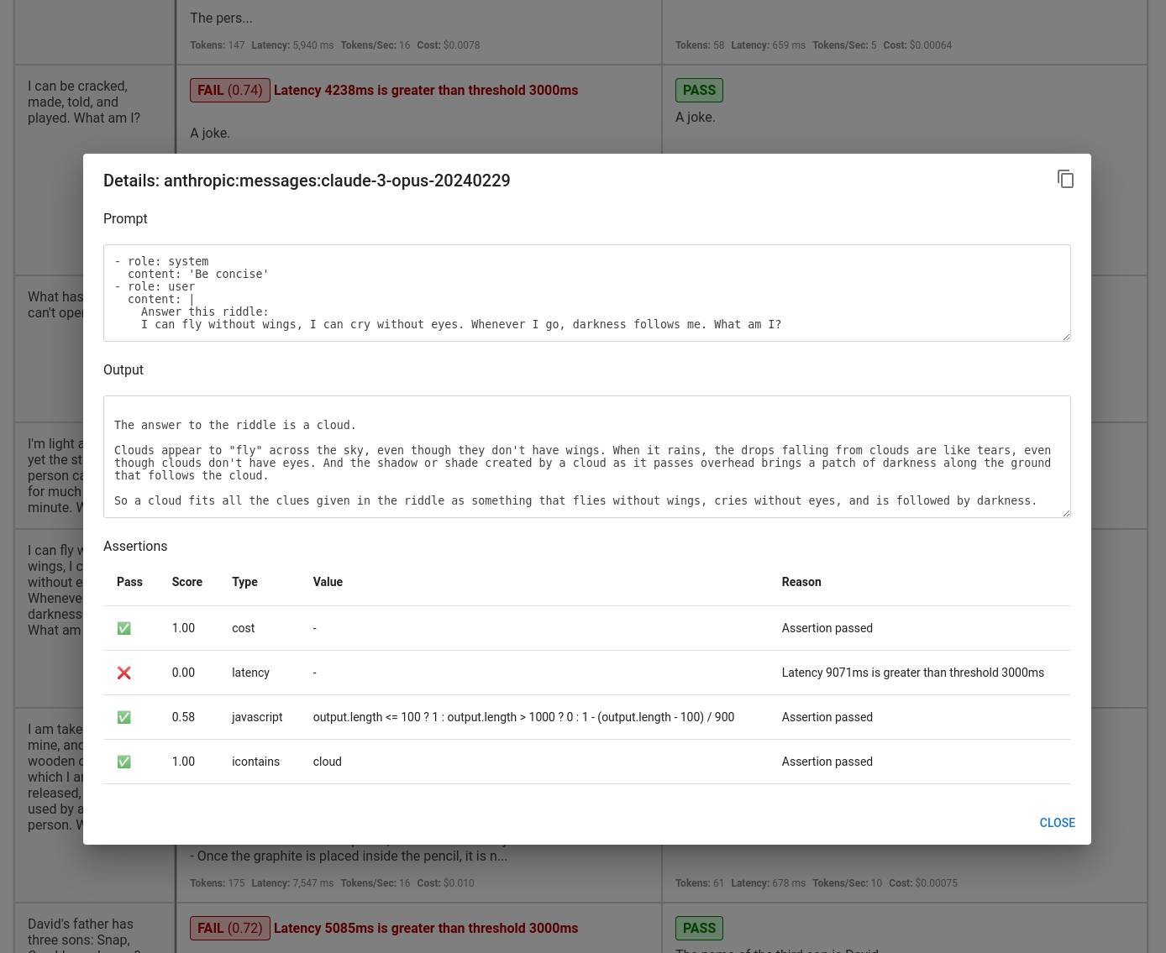1166x953 pixels.
Task: Select the javascript assertion value expression
Action: (523, 717)
